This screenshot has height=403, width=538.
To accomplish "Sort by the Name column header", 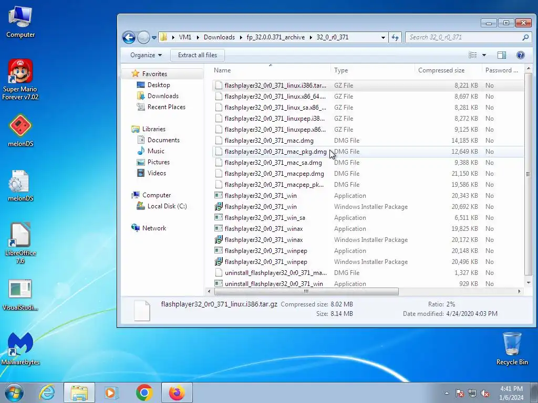I will pos(222,70).
